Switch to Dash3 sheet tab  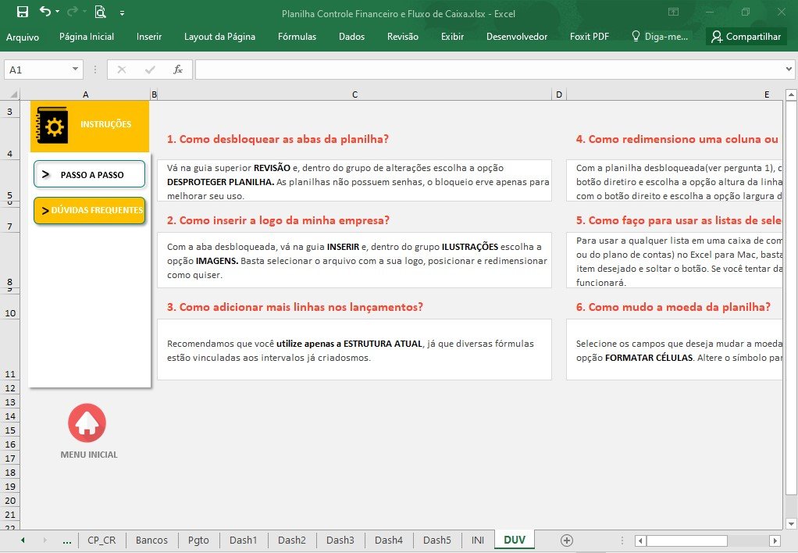coord(340,541)
